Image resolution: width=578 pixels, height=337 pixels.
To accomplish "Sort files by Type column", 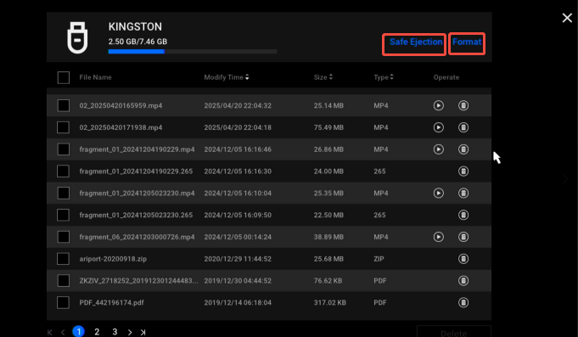I will point(384,77).
